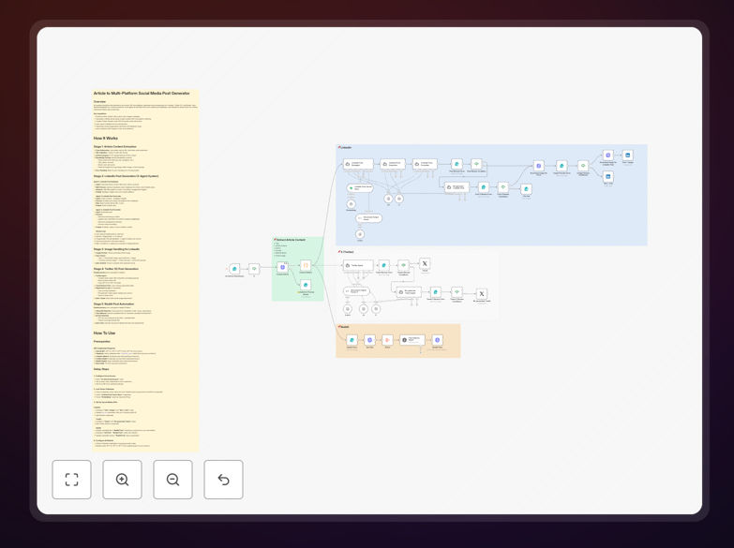734x548 pixels.
Task: Select the Twitter Agent node
Action: 358,265
